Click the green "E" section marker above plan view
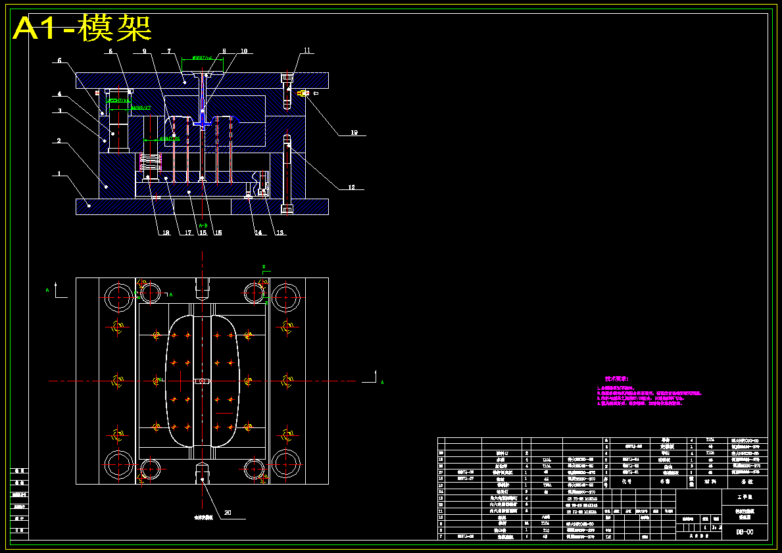The height and width of the screenshot is (553, 782). click(264, 267)
